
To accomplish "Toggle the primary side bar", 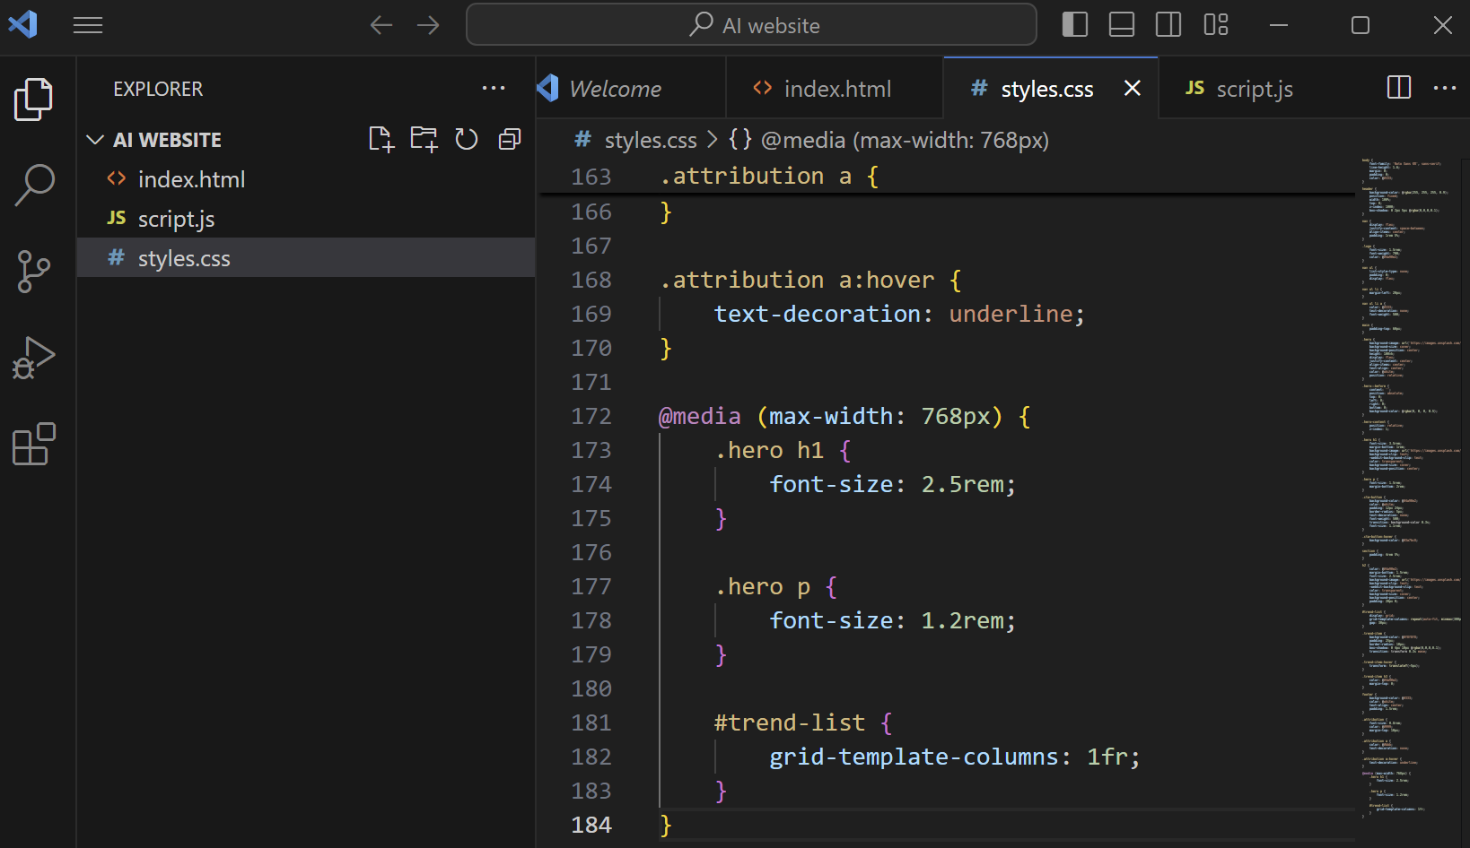I will pos(1074,25).
